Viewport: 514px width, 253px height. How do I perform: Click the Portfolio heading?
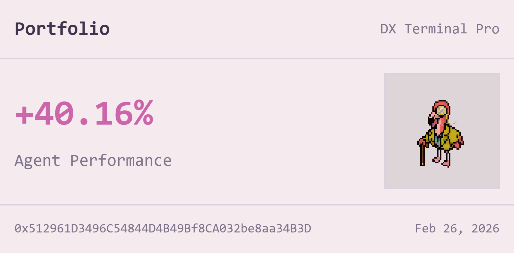(x=62, y=29)
